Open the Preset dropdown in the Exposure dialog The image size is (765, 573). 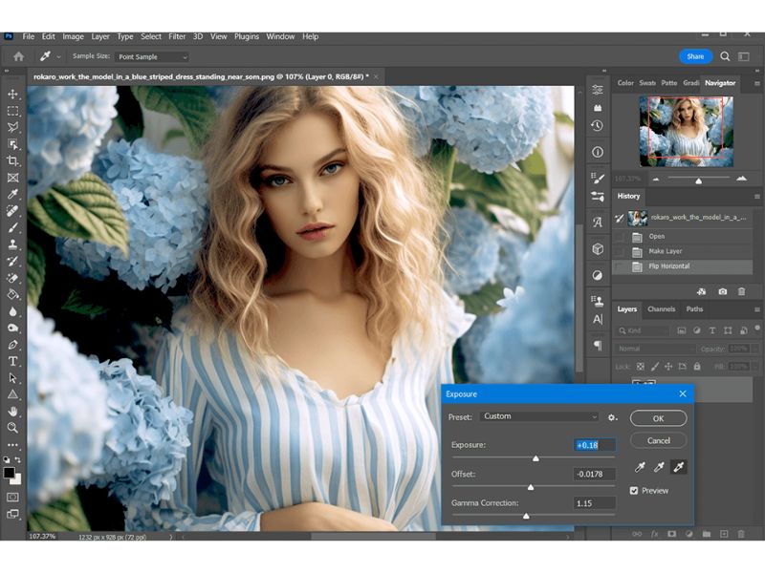tap(535, 416)
